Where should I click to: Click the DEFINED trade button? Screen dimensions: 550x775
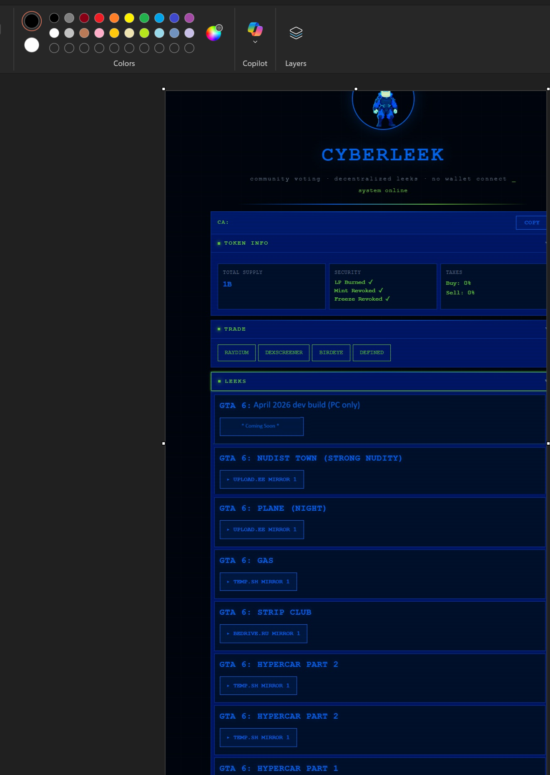pyautogui.click(x=372, y=353)
